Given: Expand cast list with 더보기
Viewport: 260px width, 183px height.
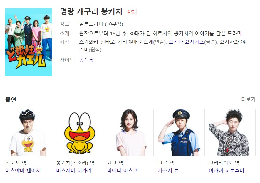Looking at the screenshot, I should click(x=248, y=99).
